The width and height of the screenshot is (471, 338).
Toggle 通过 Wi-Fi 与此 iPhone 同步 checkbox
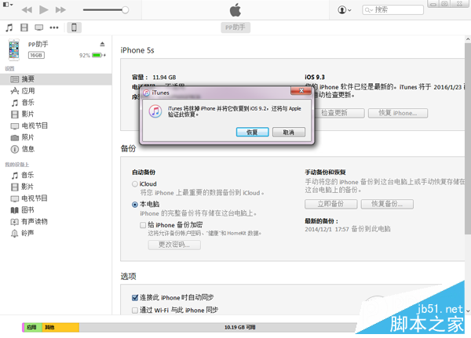135,310
